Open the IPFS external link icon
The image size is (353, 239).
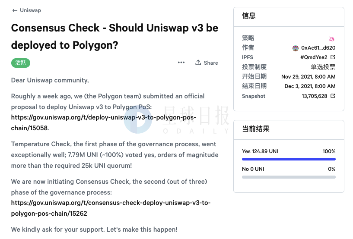[x=333, y=57]
